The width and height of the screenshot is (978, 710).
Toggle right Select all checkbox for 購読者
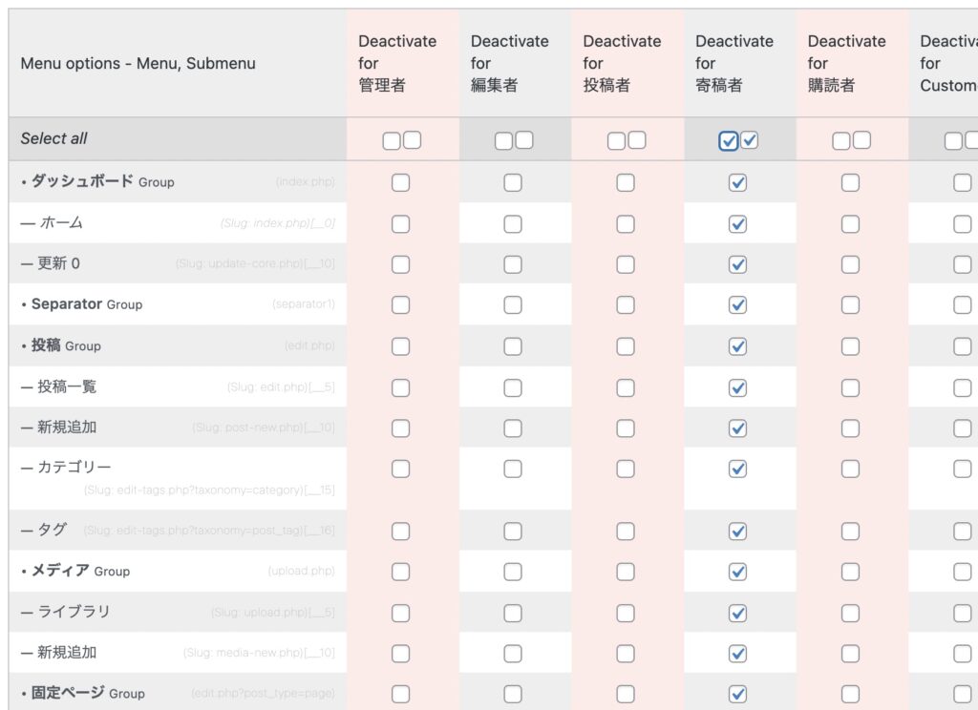pos(861,140)
